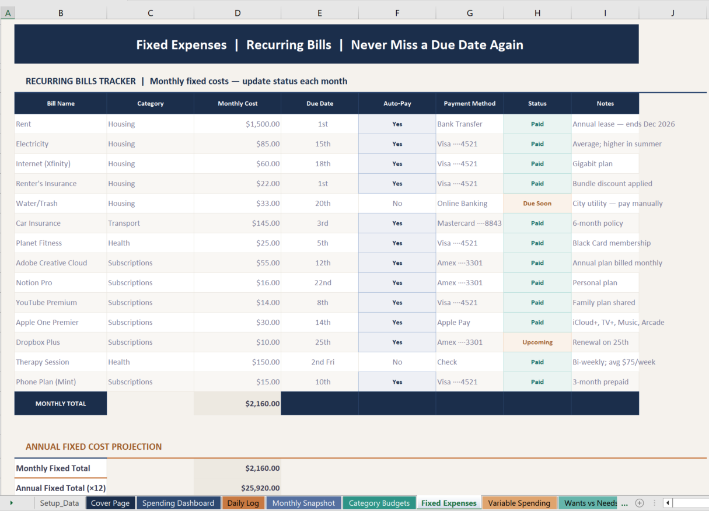Click the Mastercard ····8843 cell
The width and height of the screenshot is (709, 511).
tap(470, 223)
